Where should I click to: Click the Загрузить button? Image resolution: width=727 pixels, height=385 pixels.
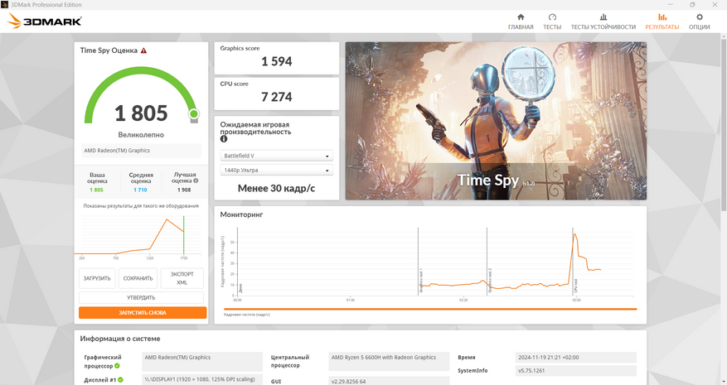[x=97, y=278]
